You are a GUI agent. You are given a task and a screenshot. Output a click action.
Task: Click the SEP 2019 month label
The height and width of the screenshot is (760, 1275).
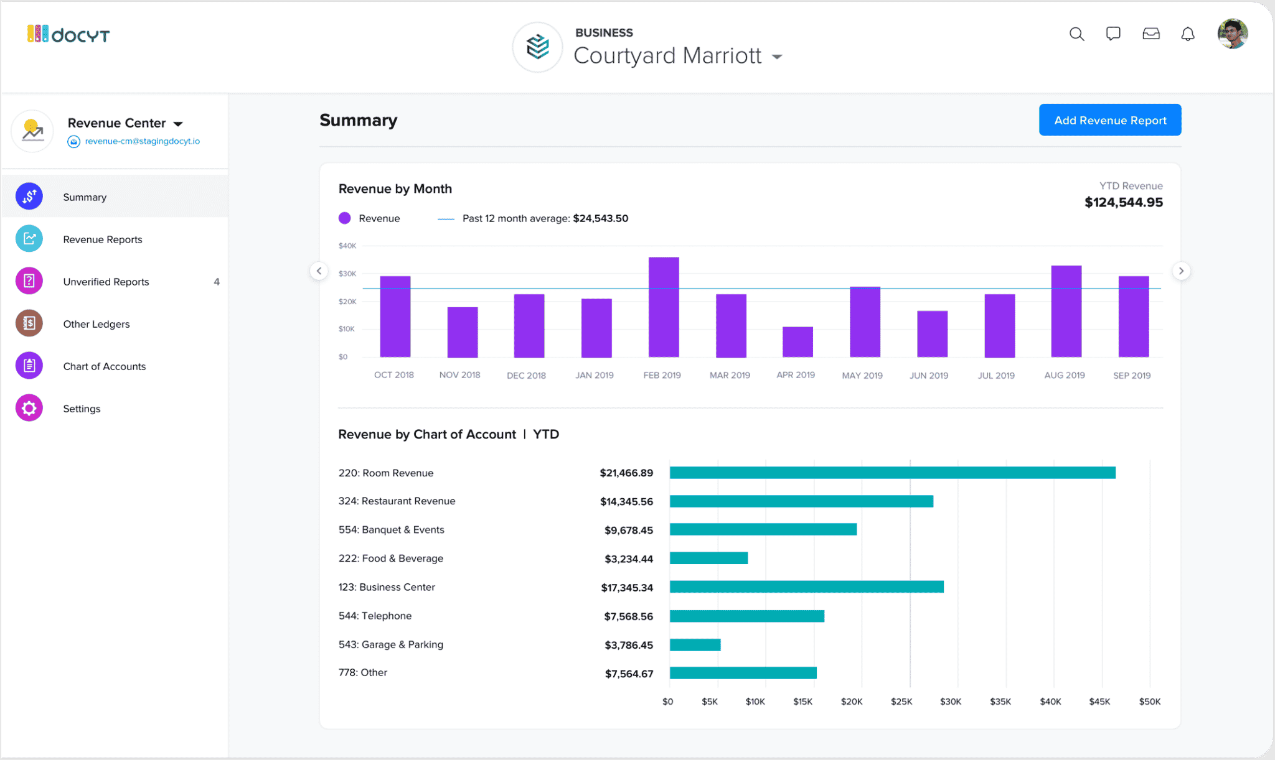pos(1132,376)
